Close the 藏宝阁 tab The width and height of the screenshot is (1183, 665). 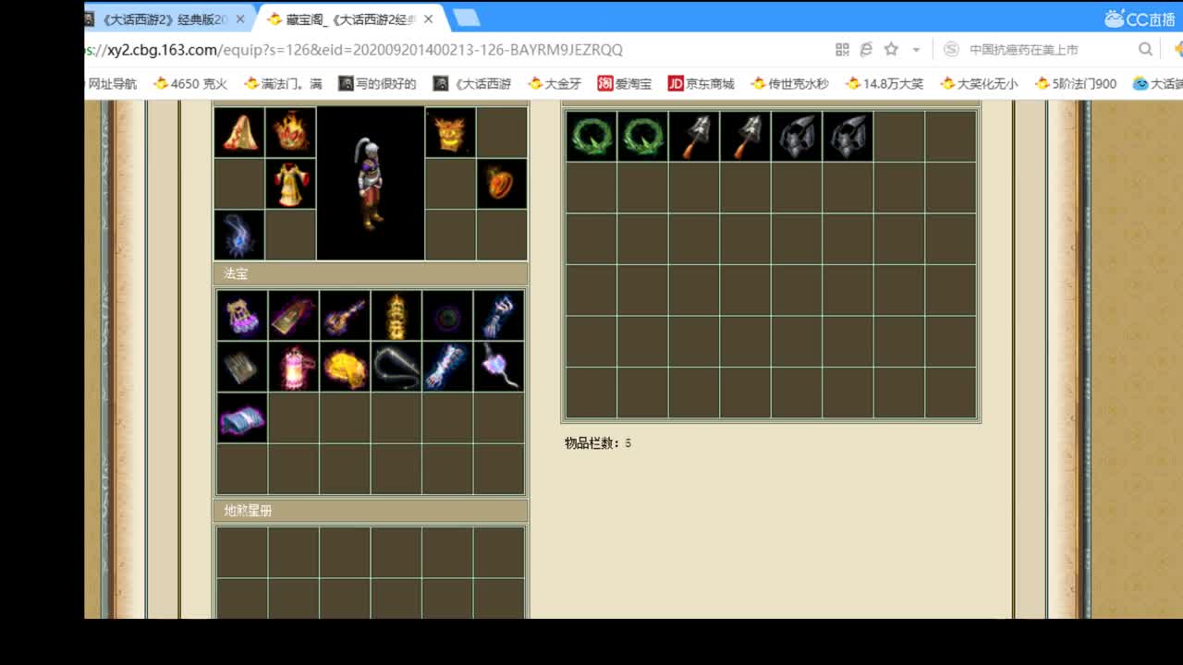tap(428, 19)
